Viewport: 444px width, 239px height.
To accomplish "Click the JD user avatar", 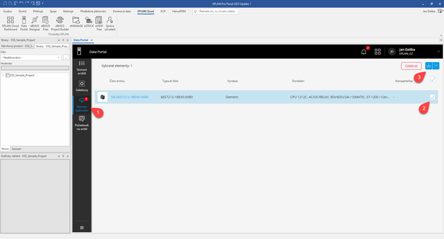I will pos(392,52).
